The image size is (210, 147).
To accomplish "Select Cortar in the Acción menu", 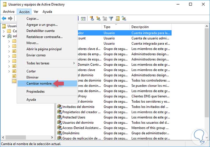I will tap(47, 71).
